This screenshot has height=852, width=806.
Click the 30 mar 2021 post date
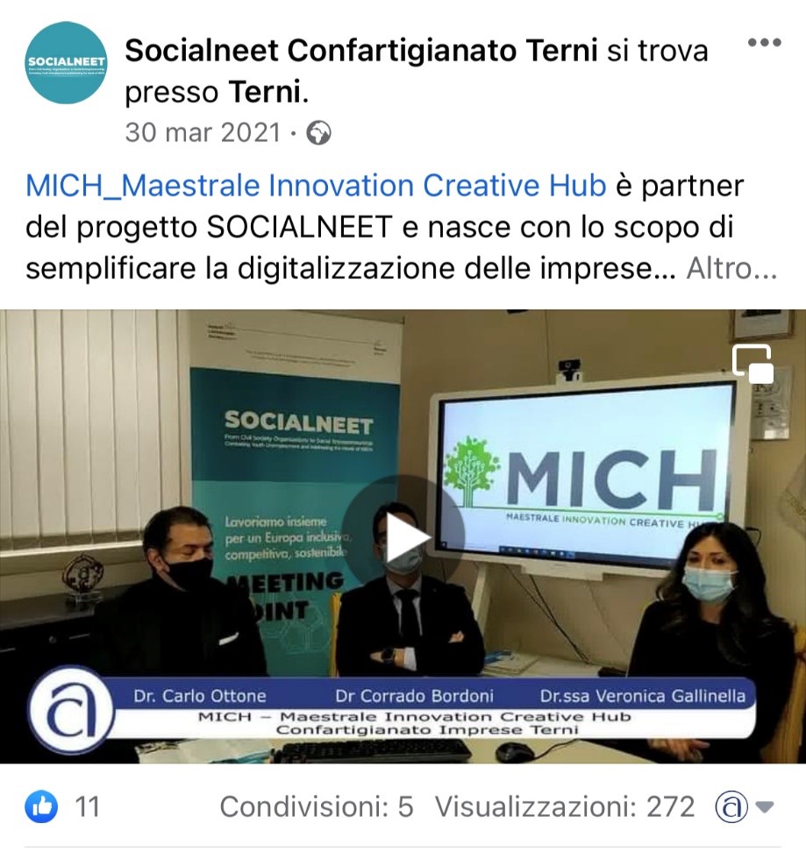tap(203, 133)
